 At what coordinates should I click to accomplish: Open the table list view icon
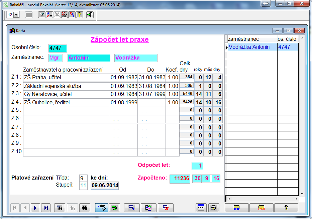point(201,208)
